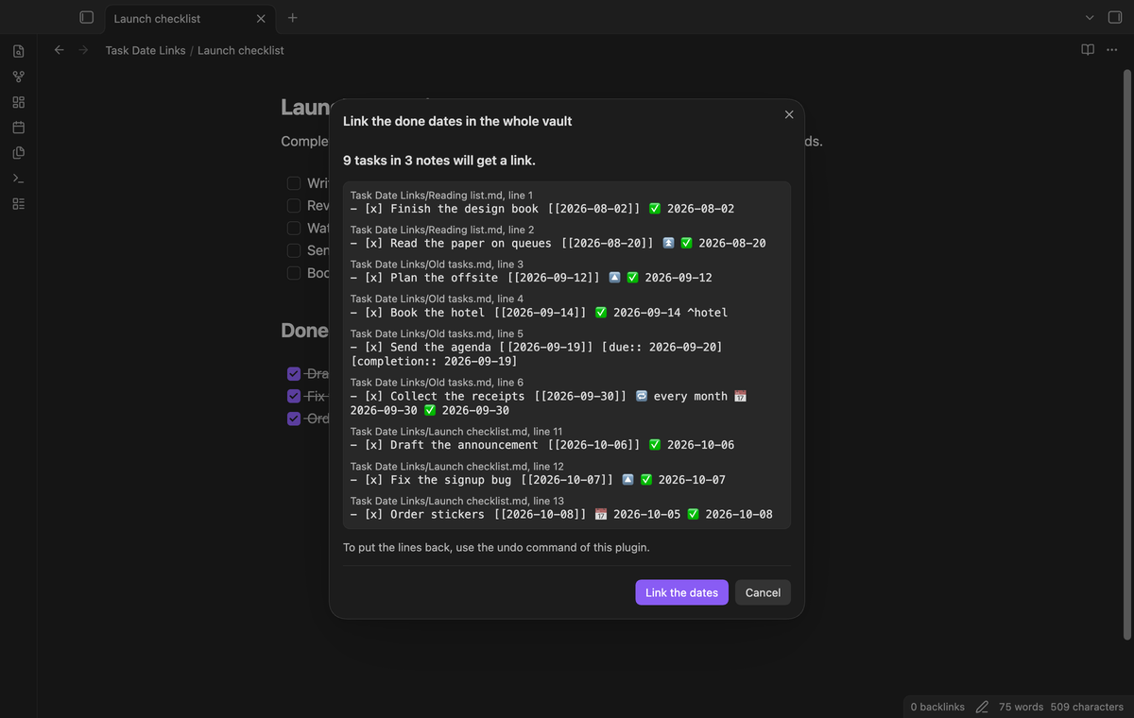Open Task Date Links breadcrumb folder
Viewport: 1134px width, 718px height.
[146, 50]
